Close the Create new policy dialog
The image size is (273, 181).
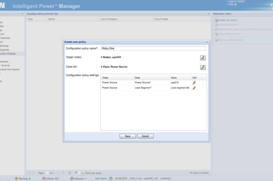point(207,42)
